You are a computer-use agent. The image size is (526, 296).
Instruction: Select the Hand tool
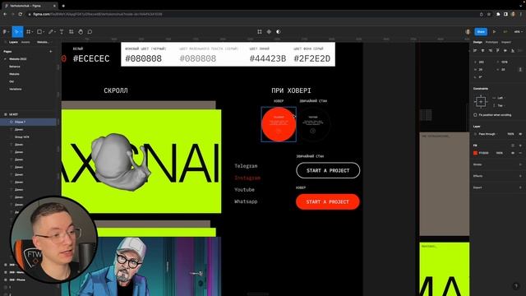(81, 31)
